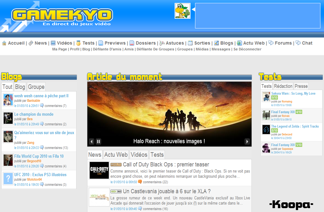Select the Groupe tab in Blogs
This screenshot has height=212, width=324.
(36, 87)
